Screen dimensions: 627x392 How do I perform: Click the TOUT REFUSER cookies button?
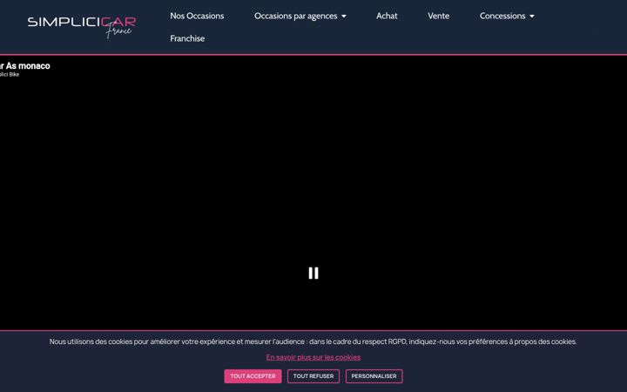[313, 376]
